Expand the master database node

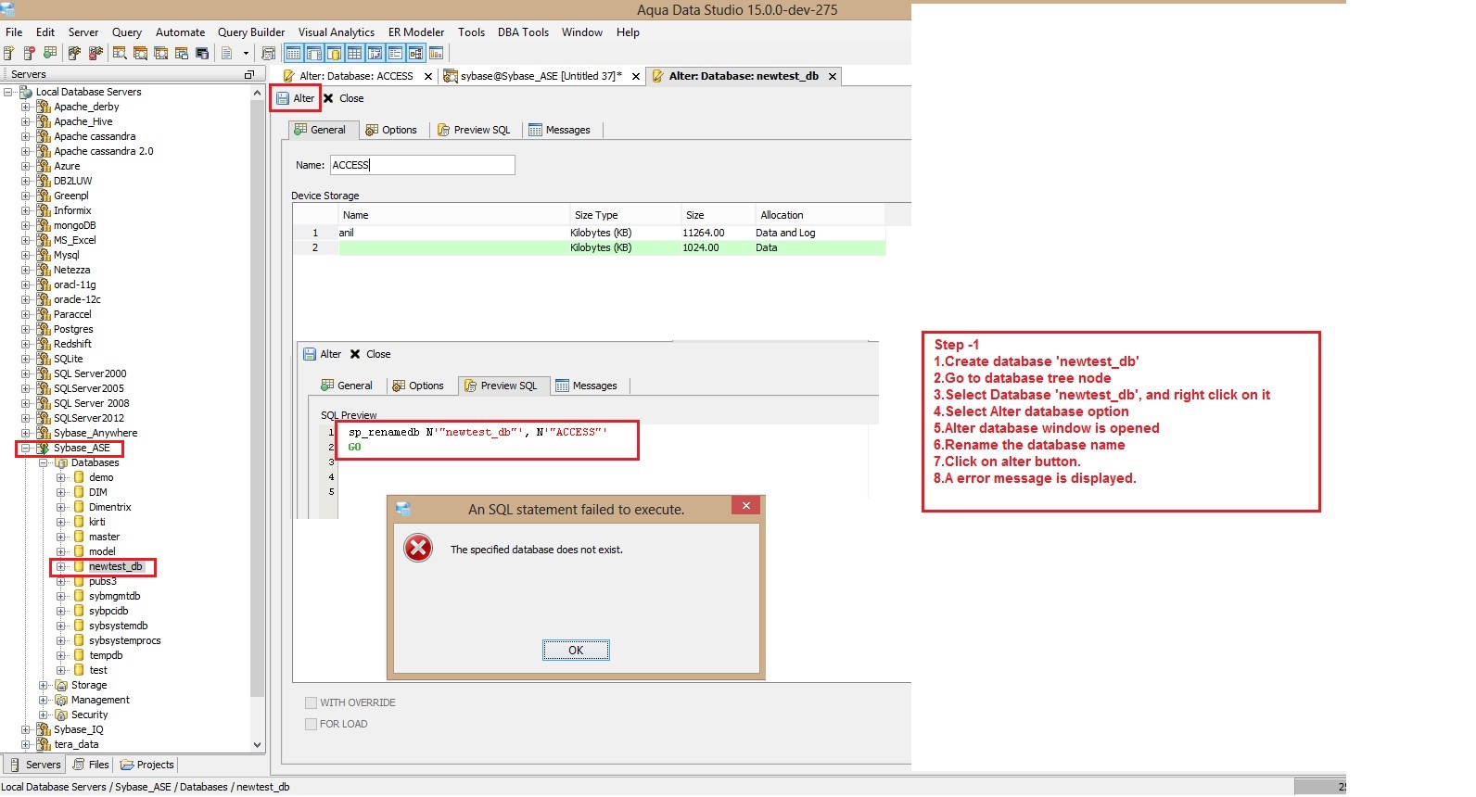click(x=61, y=537)
